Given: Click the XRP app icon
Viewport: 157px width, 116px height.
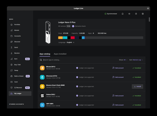Looking at the screenshot, I should [42, 105].
